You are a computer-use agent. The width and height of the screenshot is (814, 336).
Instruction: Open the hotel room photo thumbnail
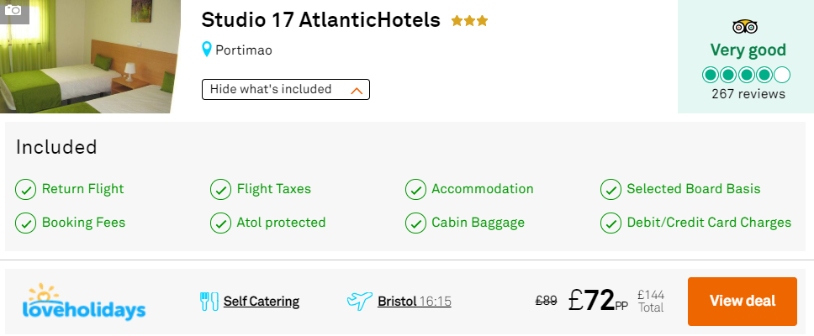90,56
